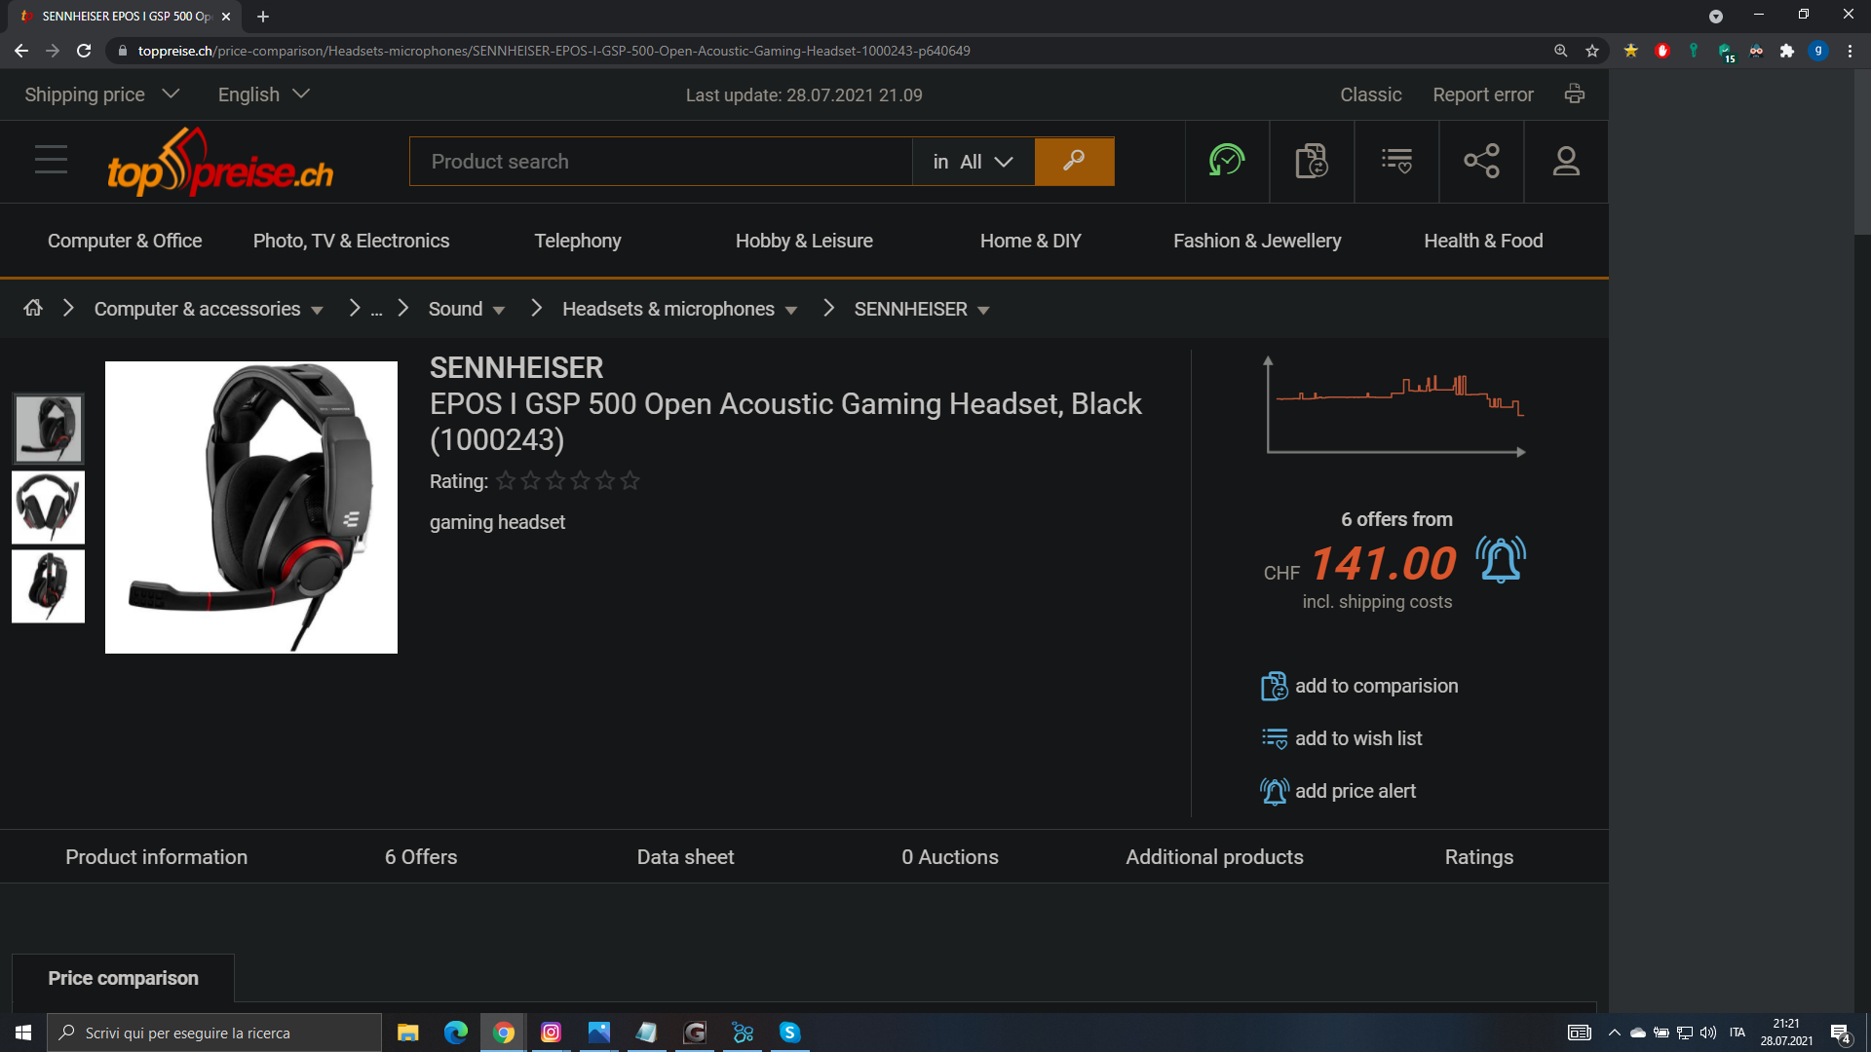
Task: Open the hamburger main menu
Action: tap(51, 160)
